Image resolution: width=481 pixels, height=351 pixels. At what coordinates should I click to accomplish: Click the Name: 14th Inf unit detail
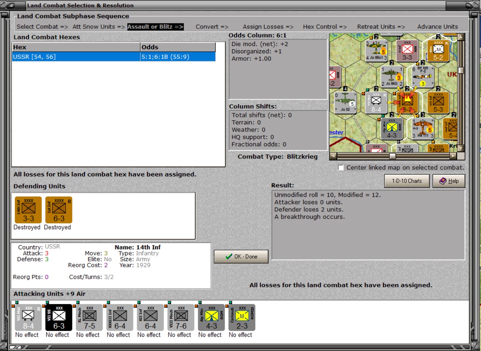[x=137, y=247]
